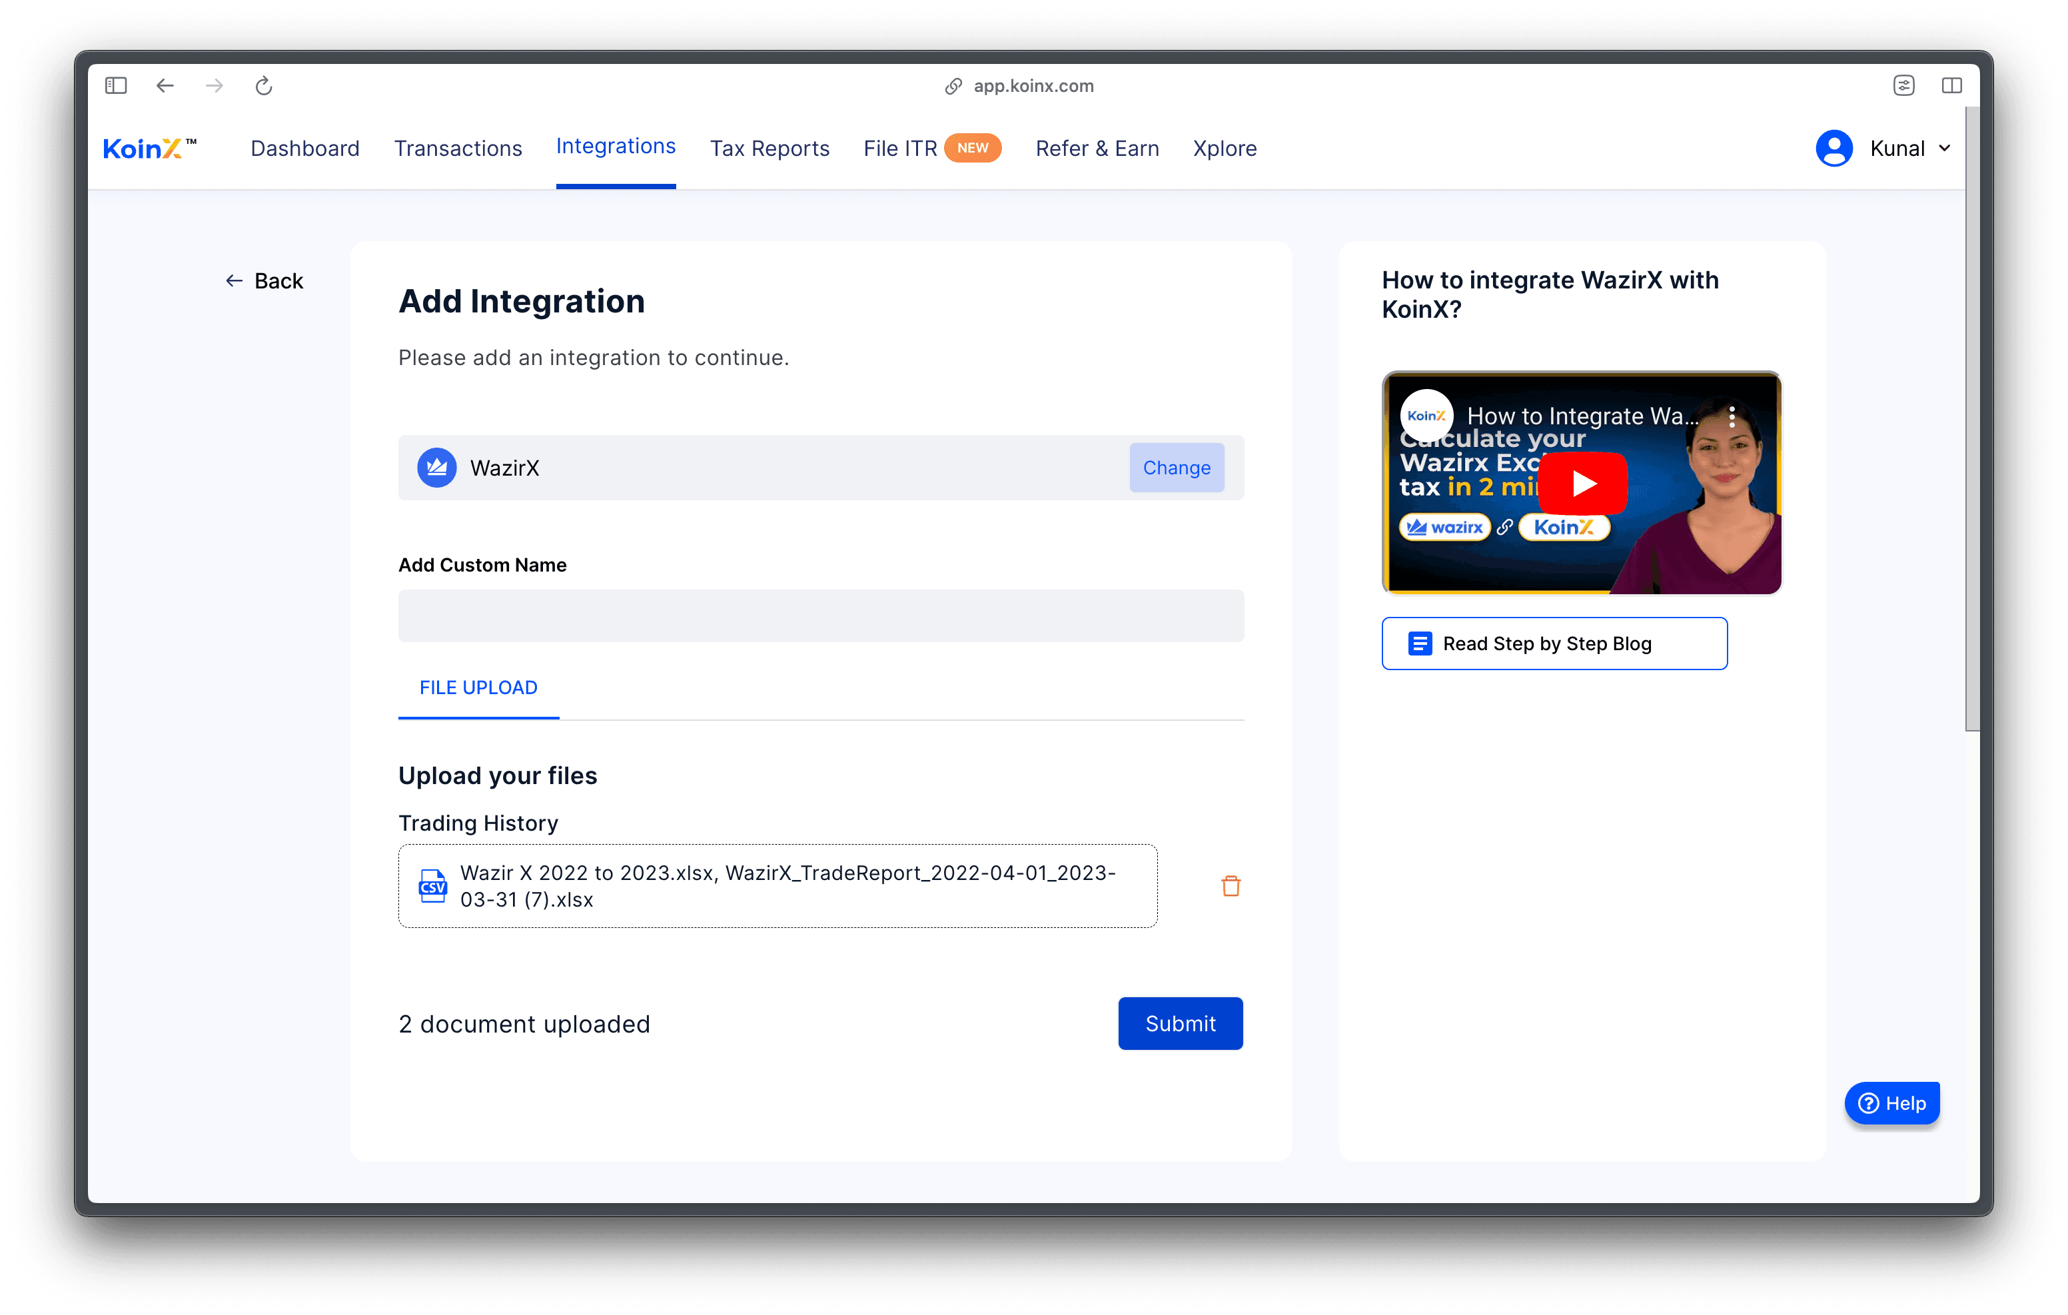Go forward using the browser forward arrow
2068x1315 pixels.
coord(215,86)
